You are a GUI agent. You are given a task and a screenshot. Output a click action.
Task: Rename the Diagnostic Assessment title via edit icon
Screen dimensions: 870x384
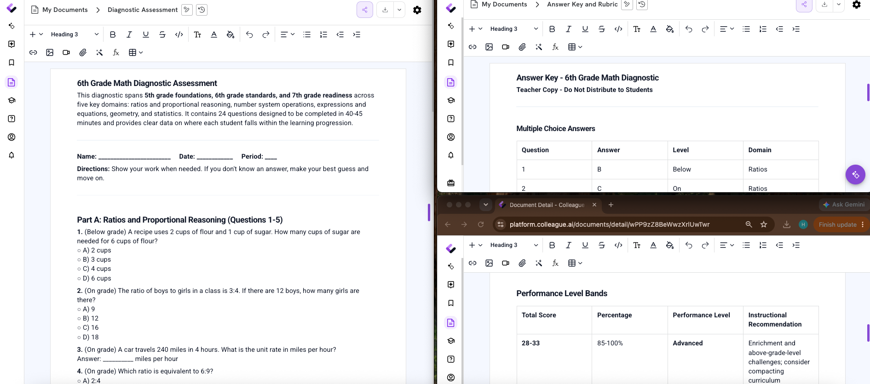(187, 10)
